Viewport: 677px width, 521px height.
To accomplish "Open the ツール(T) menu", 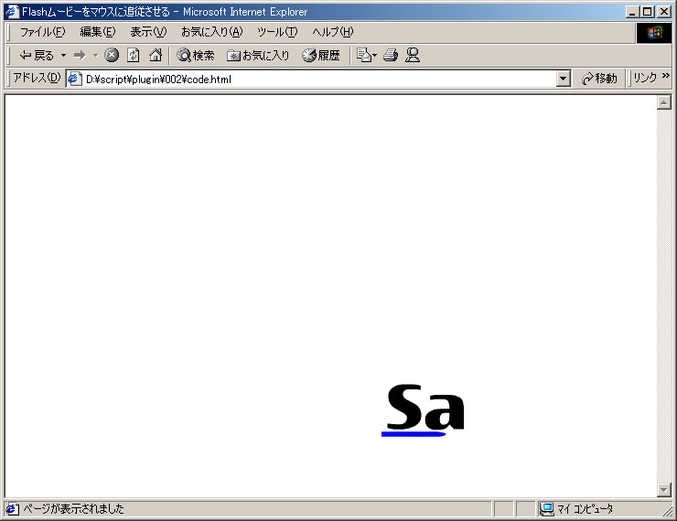I will tap(277, 32).
